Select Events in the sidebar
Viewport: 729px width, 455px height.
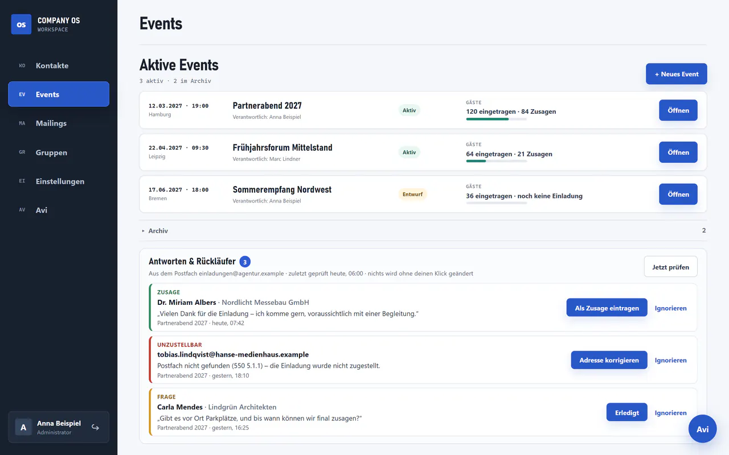(x=59, y=94)
